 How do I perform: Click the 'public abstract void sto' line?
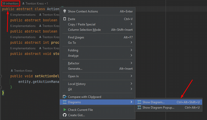[x=35, y=54]
